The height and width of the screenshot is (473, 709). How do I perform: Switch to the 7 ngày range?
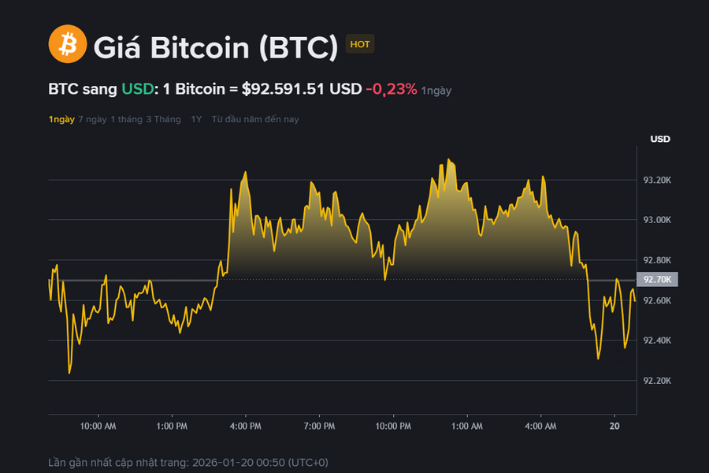click(x=92, y=120)
